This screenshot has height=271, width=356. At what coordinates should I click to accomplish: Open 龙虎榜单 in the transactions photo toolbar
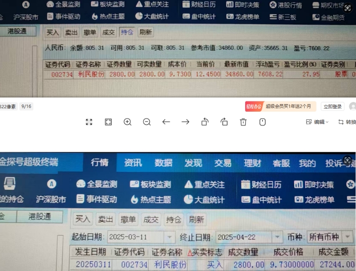click(x=315, y=200)
